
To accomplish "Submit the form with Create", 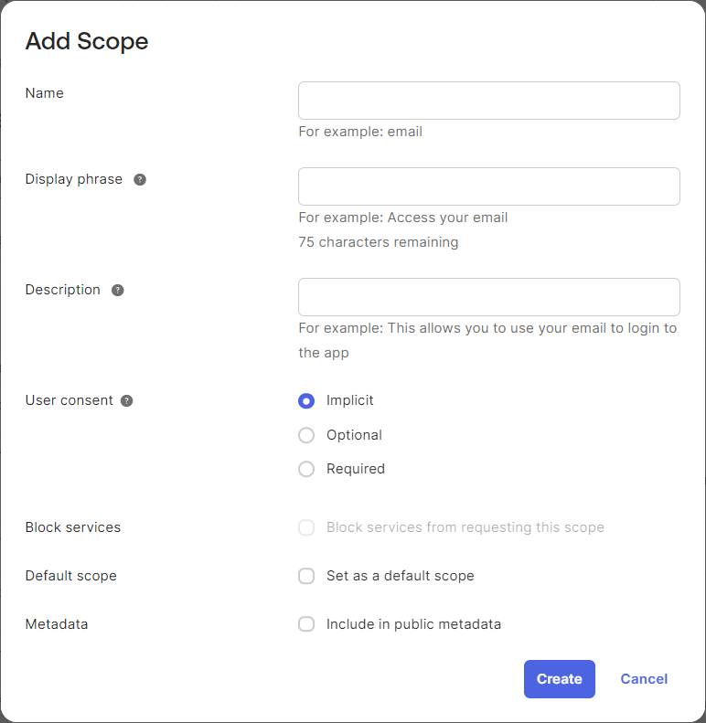I will point(560,679).
